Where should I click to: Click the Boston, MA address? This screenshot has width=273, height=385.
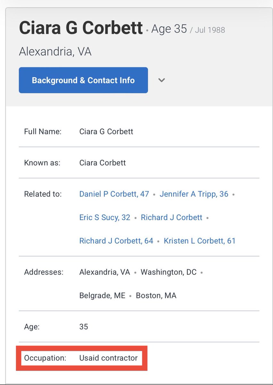point(156,295)
